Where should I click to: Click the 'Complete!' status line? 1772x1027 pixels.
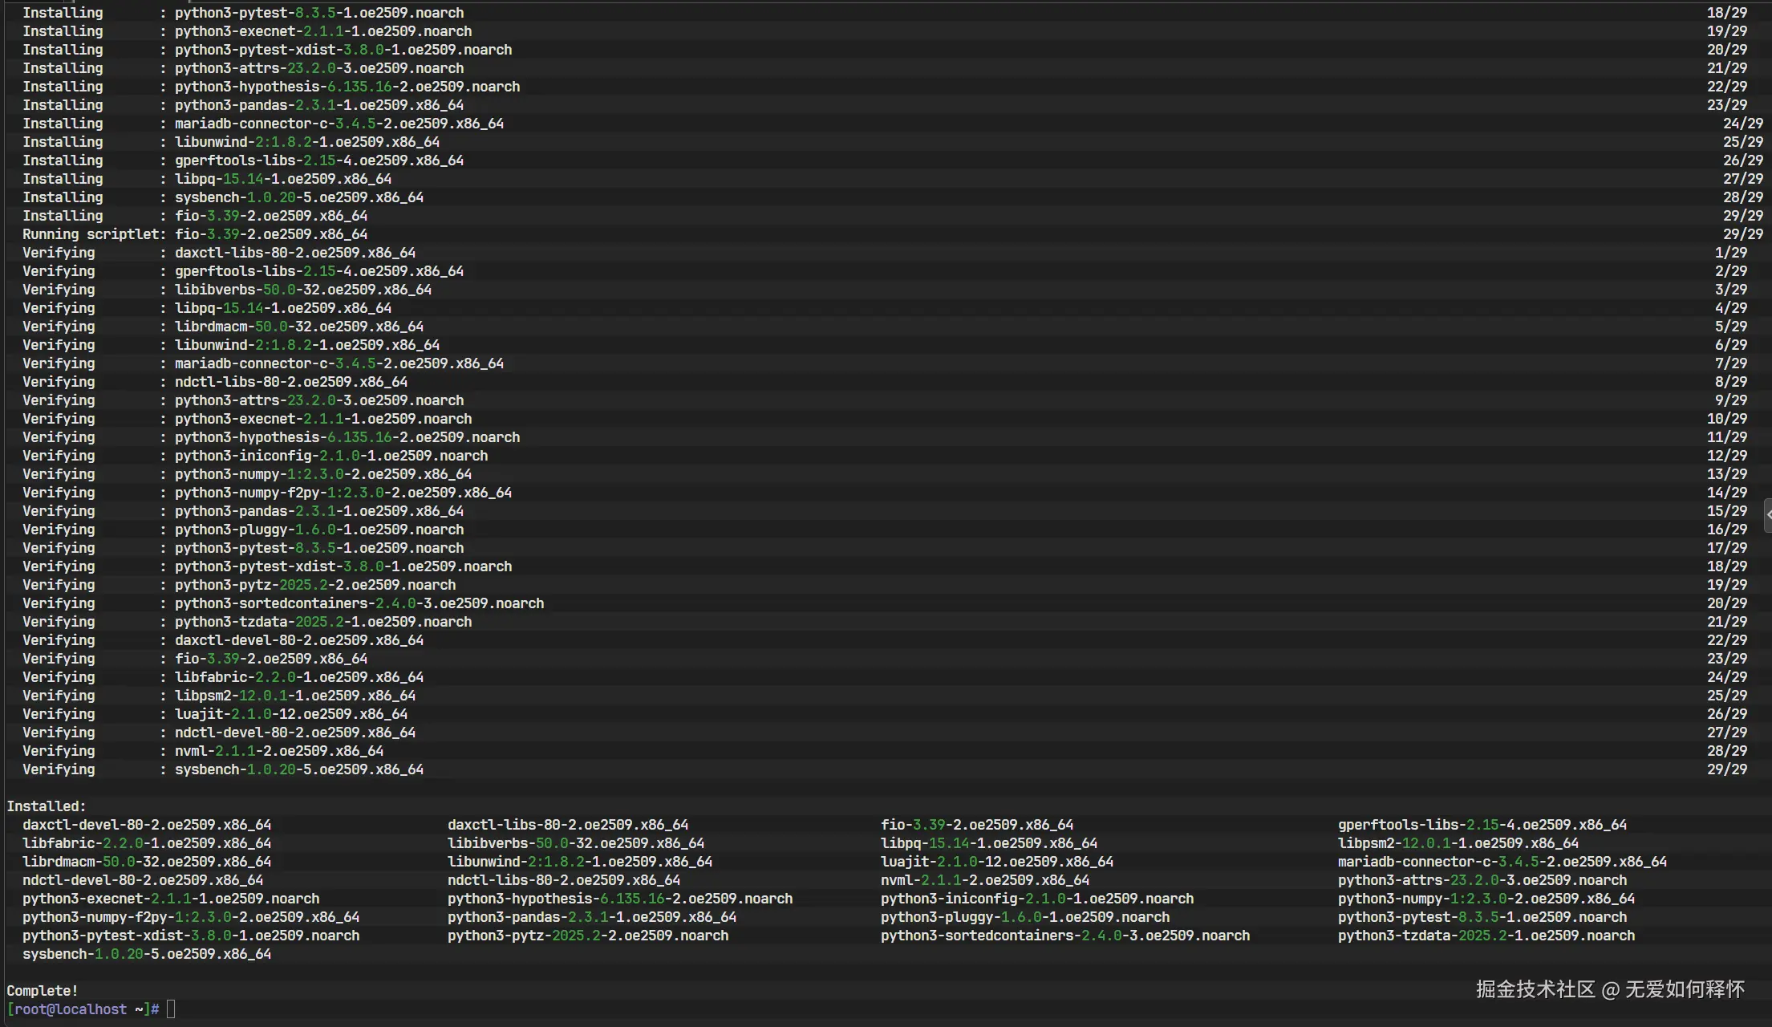pyautogui.click(x=43, y=991)
